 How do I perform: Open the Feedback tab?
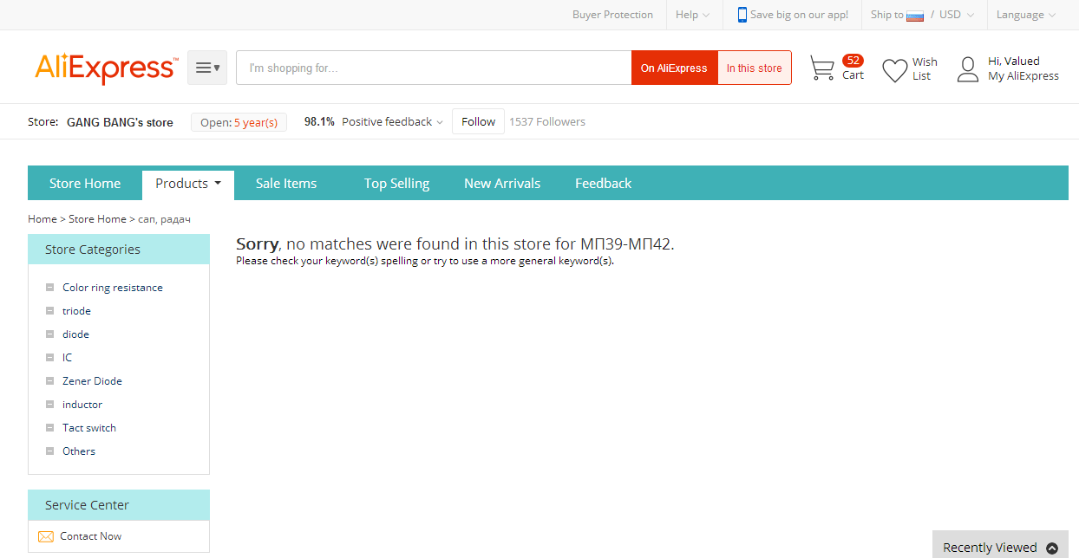[x=603, y=184]
